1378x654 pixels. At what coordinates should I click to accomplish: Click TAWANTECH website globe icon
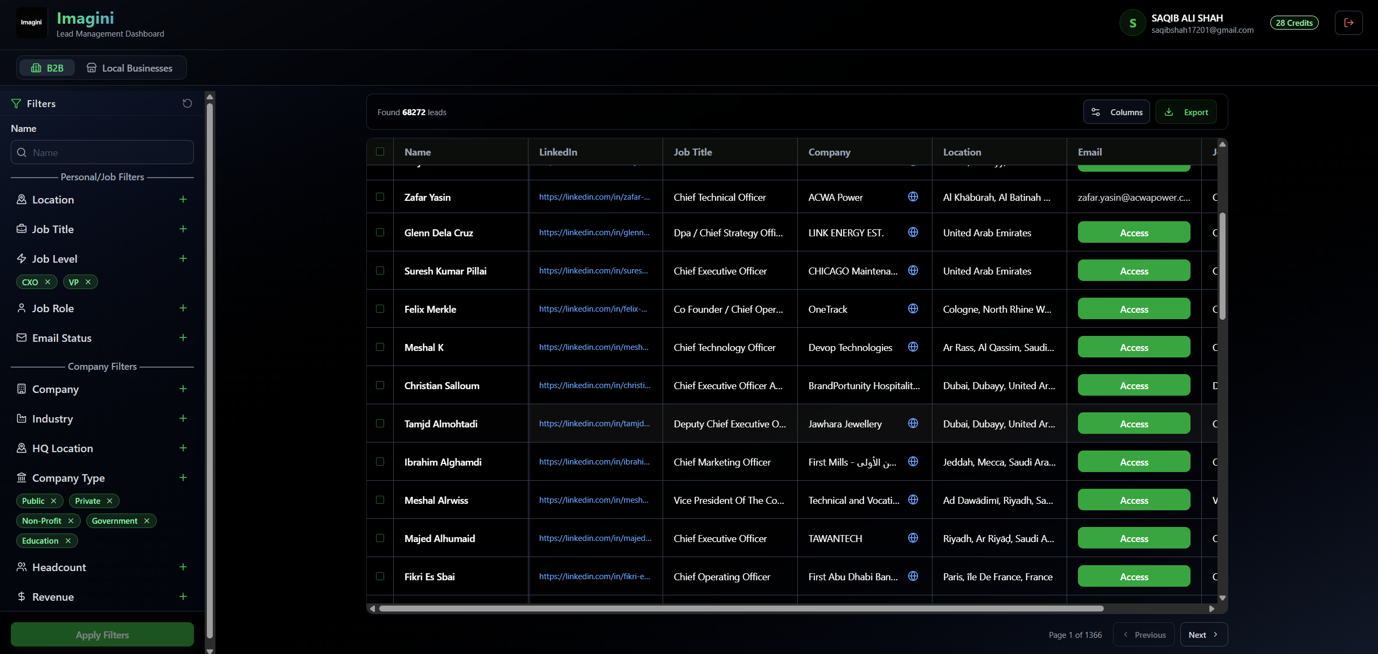click(x=913, y=538)
